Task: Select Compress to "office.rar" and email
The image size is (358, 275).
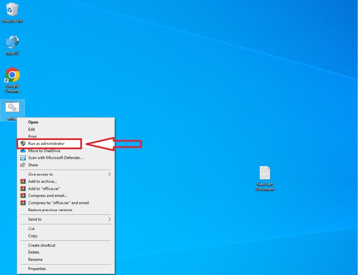Action: (66, 203)
